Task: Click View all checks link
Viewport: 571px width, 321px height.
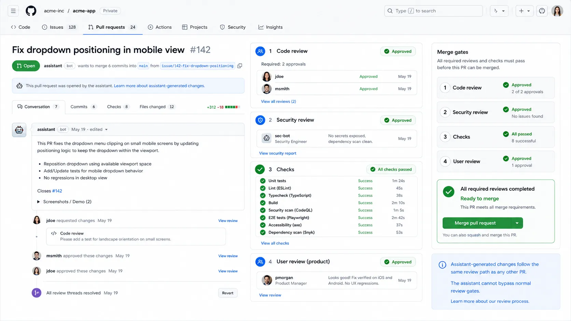Action: [x=275, y=243]
